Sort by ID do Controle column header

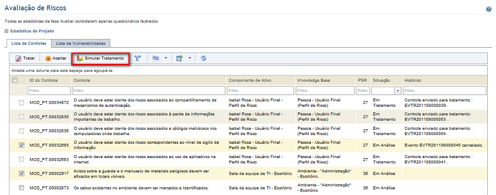44,81
